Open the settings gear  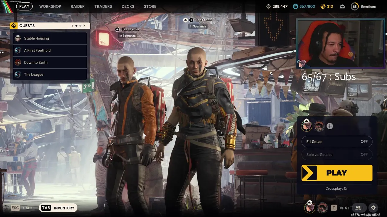pos(373,208)
